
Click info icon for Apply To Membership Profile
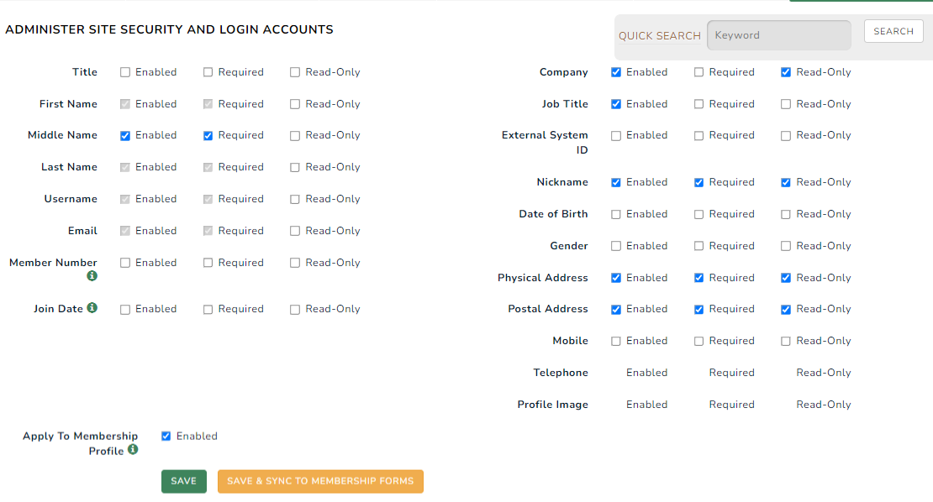[133, 450]
